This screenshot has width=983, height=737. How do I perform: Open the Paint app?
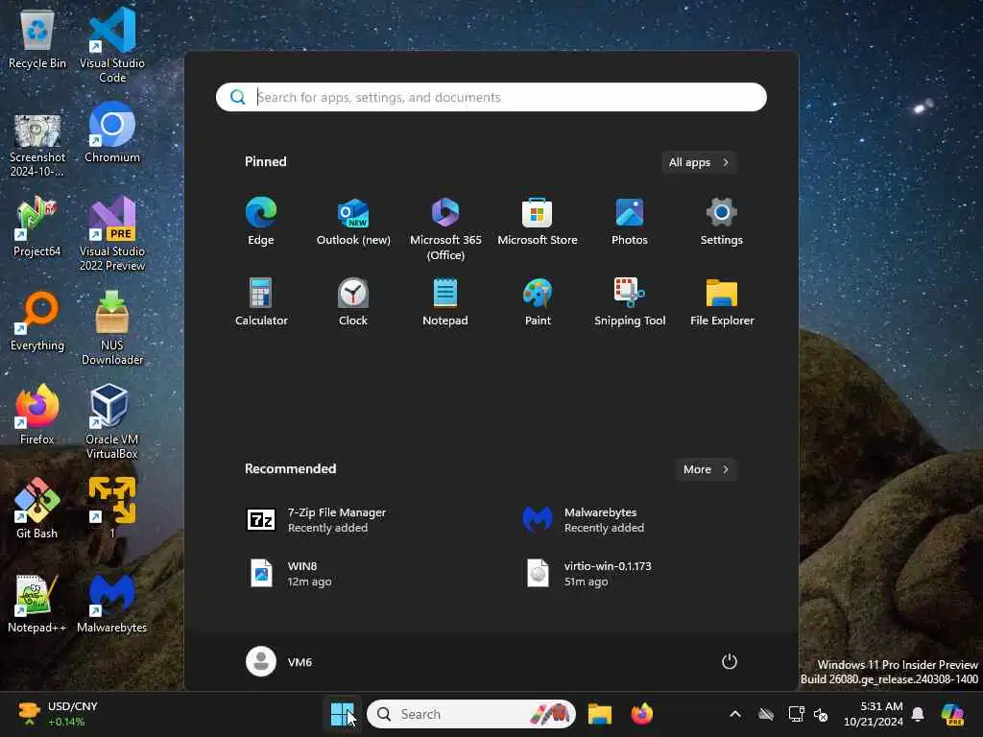[x=538, y=301]
